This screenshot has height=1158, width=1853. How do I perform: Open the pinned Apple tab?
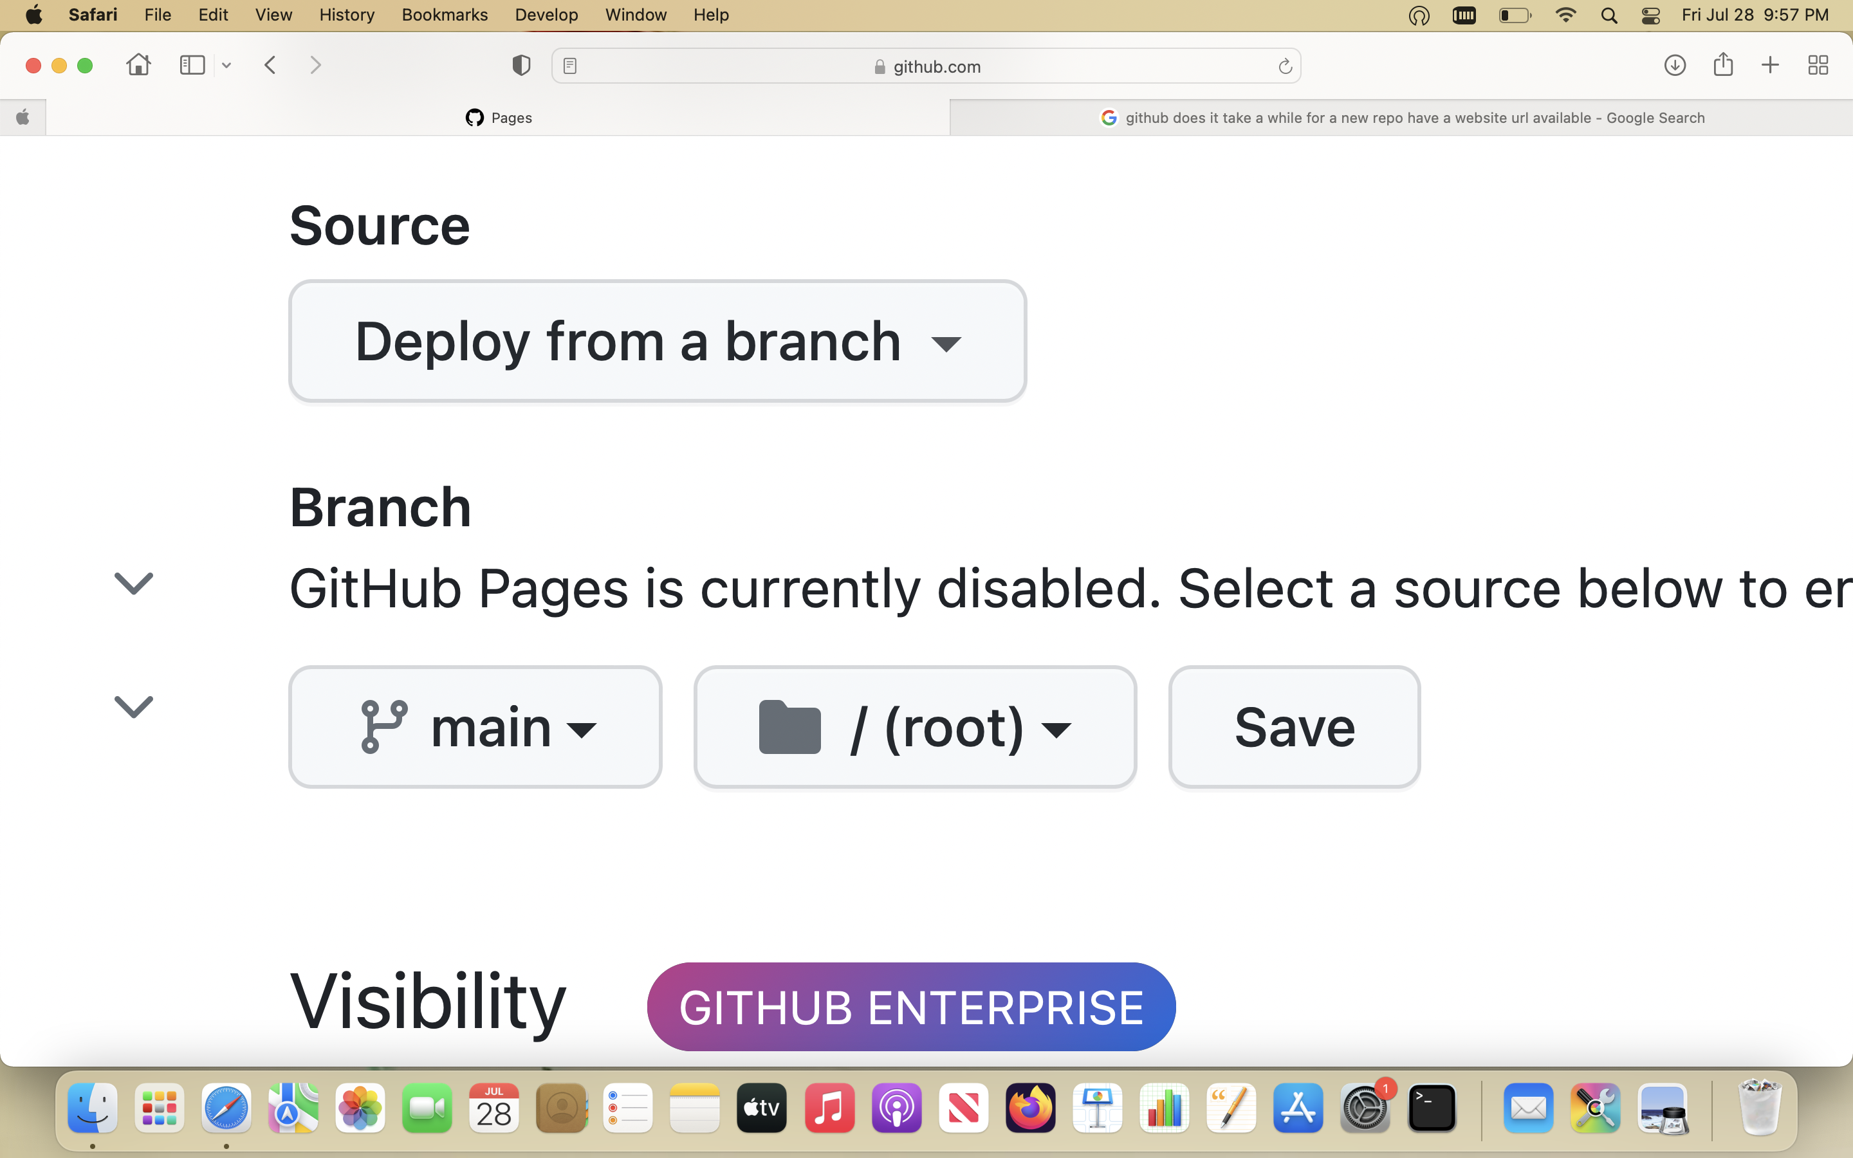click(23, 118)
